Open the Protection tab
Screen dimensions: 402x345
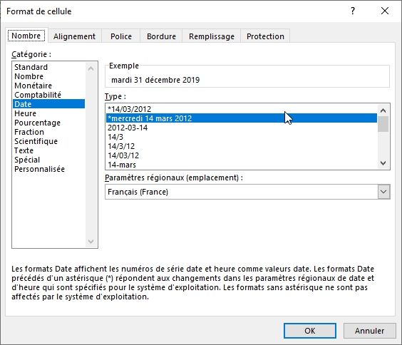click(x=265, y=36)
